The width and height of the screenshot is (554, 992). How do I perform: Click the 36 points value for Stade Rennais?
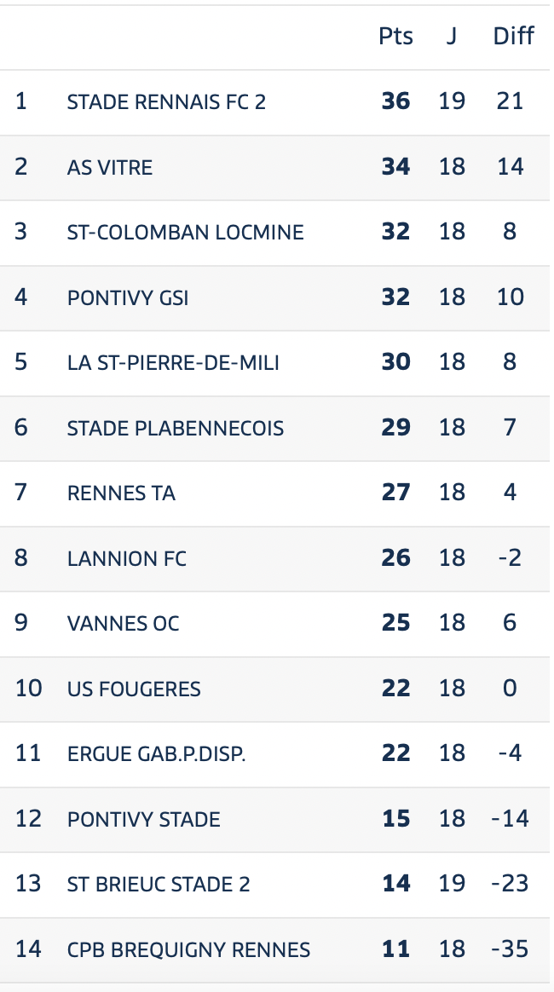pos(395,101)
